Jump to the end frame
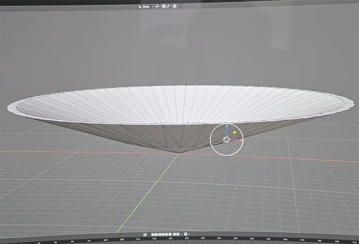The width and height of the screenshot is (359, 244). [170, 235]
